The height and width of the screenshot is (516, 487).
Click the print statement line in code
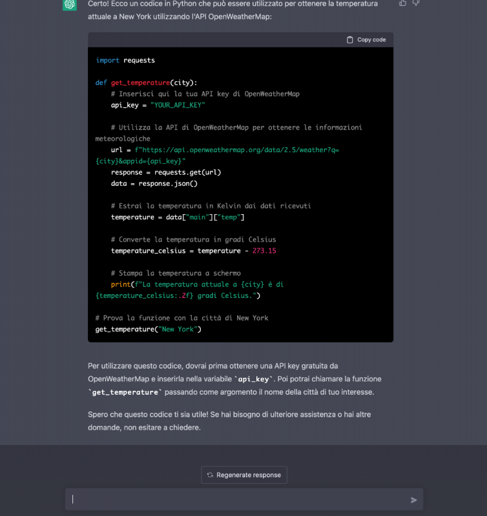pos(189,290)
